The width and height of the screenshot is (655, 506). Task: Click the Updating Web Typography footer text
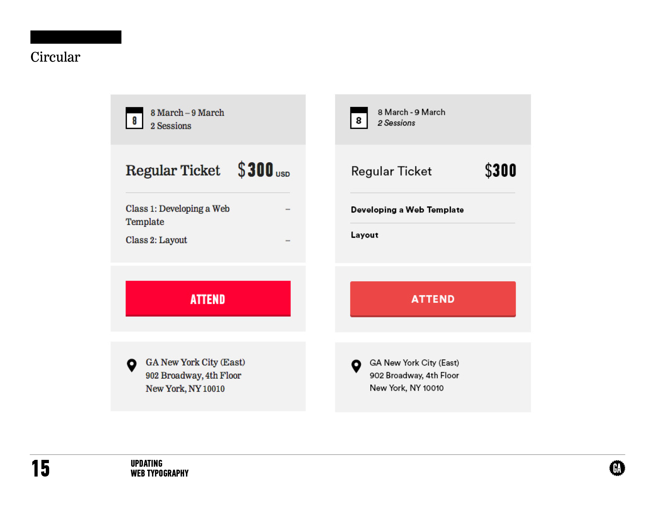click(x=159, y=468)
